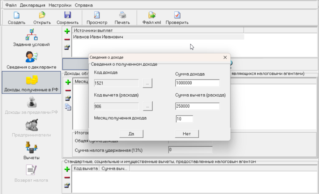
Task: Run the Проверить check tool
Action: [x=177, y=16]
